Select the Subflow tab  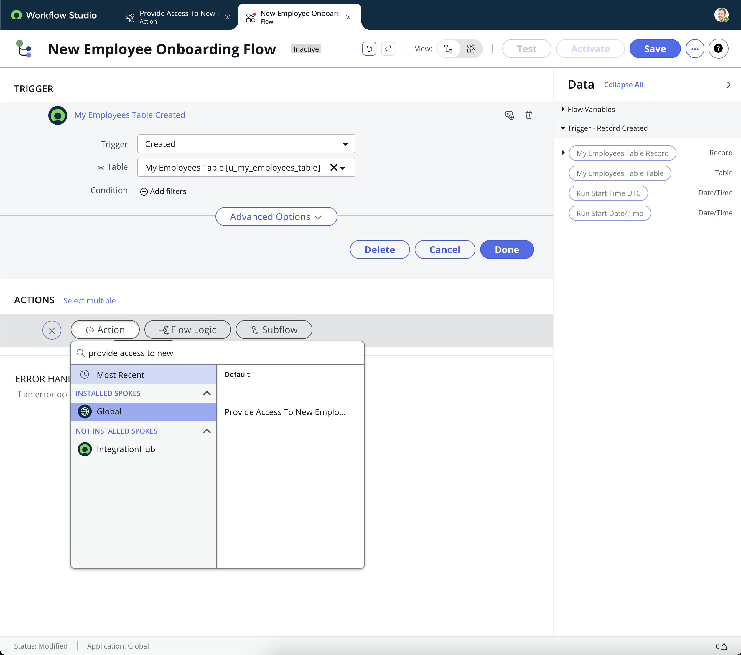tap(274, 330)
